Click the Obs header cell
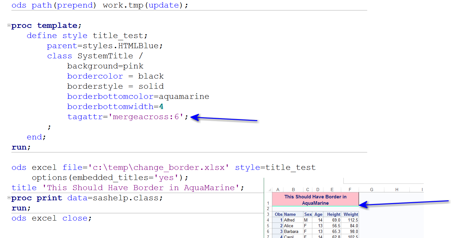This screenshot has height=238, width=451. pyautogui.click(x=278, y=214)
